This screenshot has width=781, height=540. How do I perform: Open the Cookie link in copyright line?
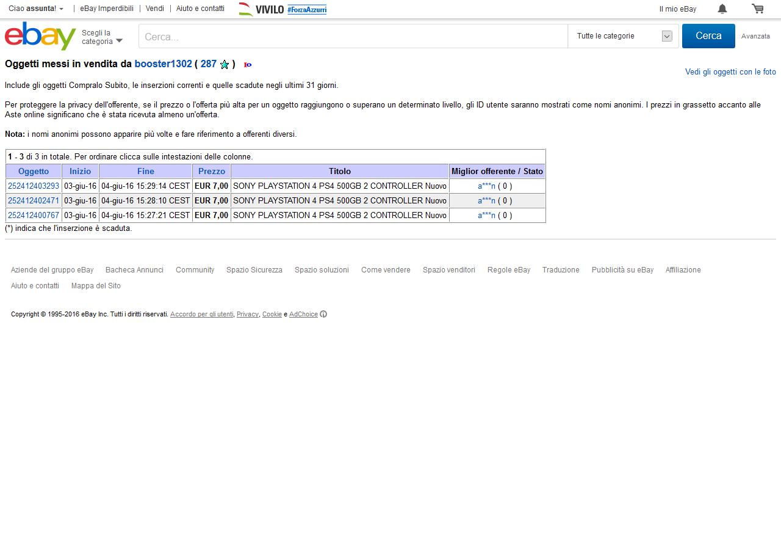(x=272, y=315)
